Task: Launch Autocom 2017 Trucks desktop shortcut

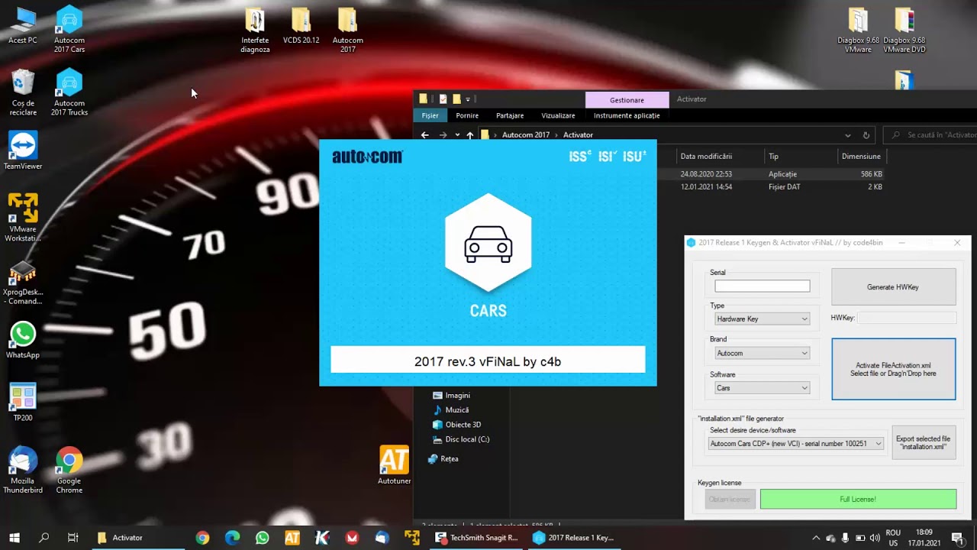Action: 69,92
